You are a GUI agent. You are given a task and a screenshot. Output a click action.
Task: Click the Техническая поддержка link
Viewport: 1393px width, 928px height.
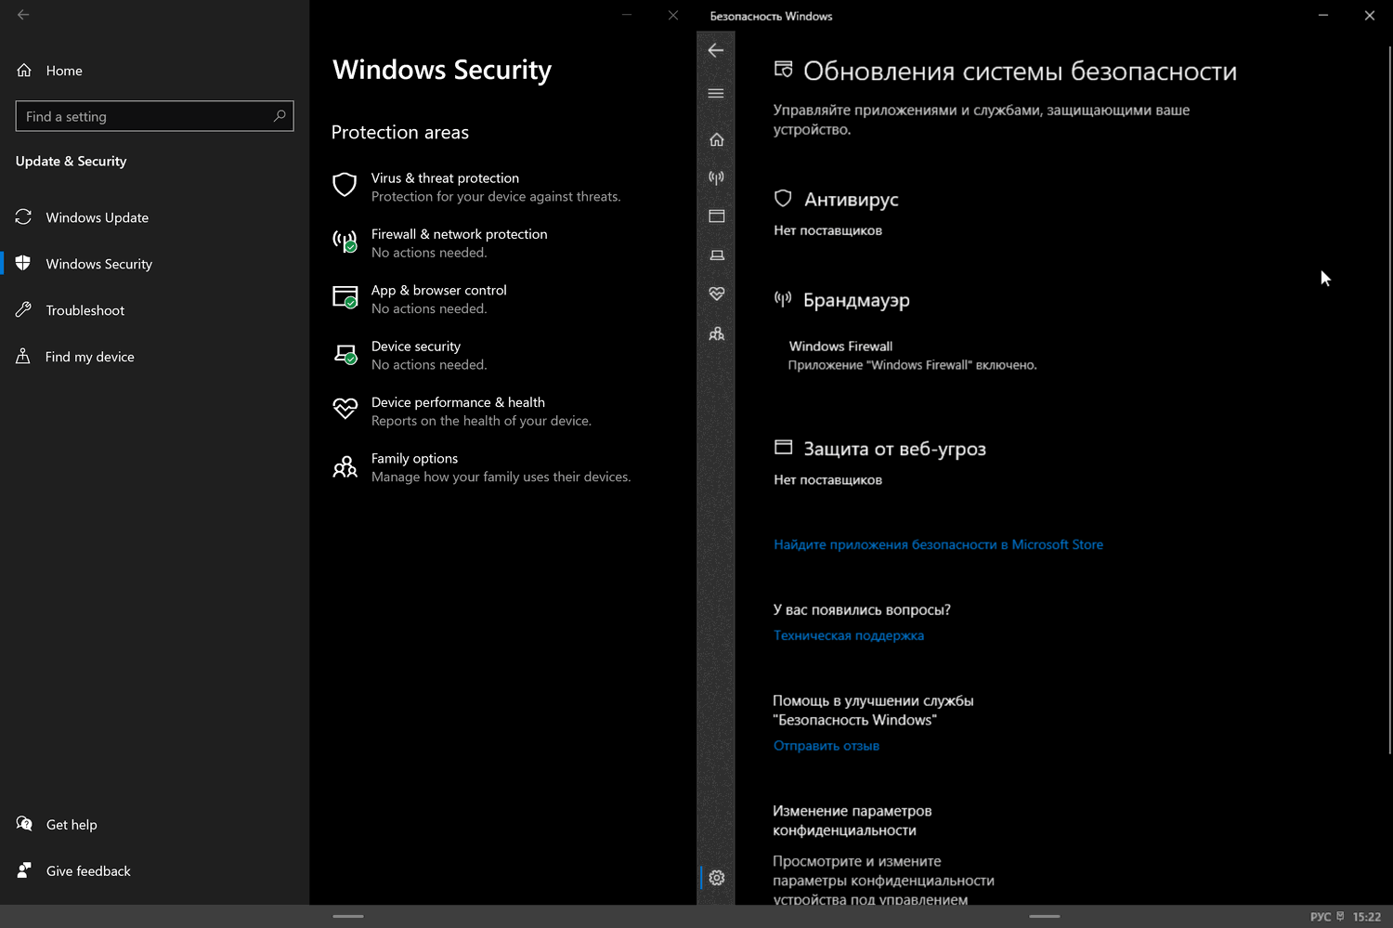tap(848, 636)
